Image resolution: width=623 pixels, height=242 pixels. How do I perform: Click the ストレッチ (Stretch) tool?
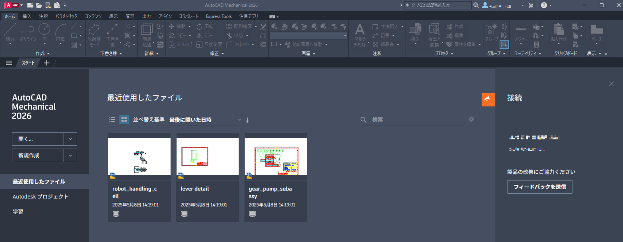pyautogui.click(x=181, y=44)
